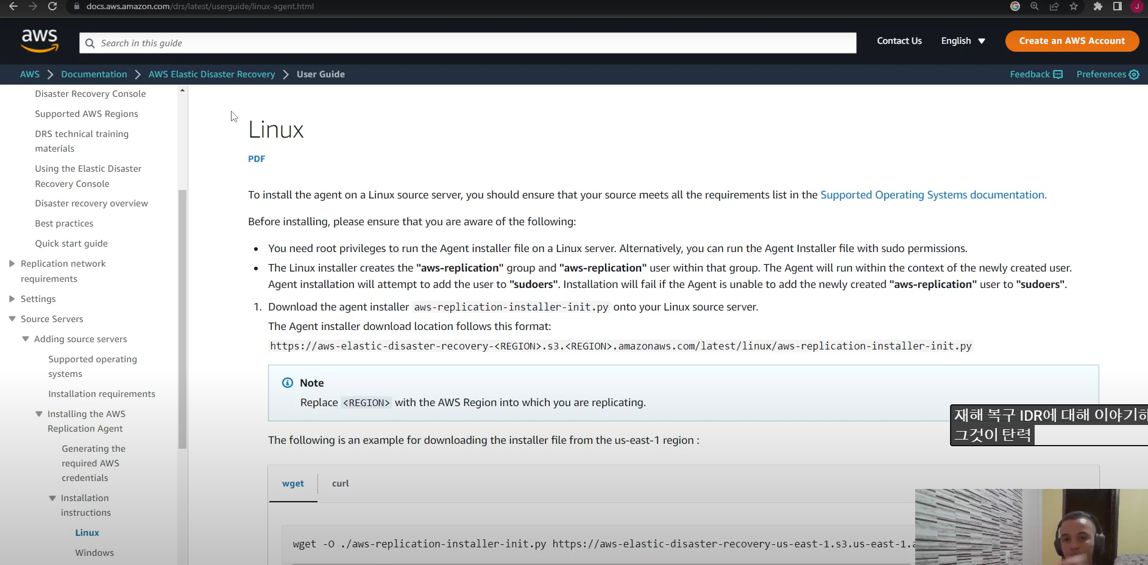Click the search magnifier icon in guide search

pos(90,43)
